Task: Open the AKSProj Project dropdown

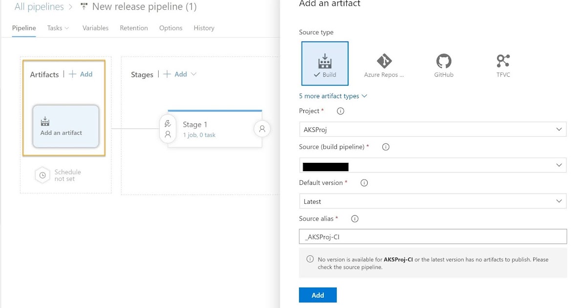Action: (559, 129)
